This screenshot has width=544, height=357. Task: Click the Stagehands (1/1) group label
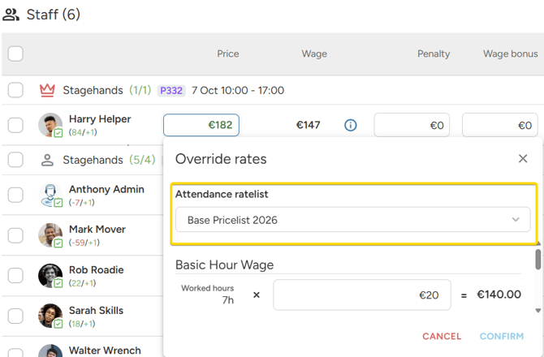(107, 90)
